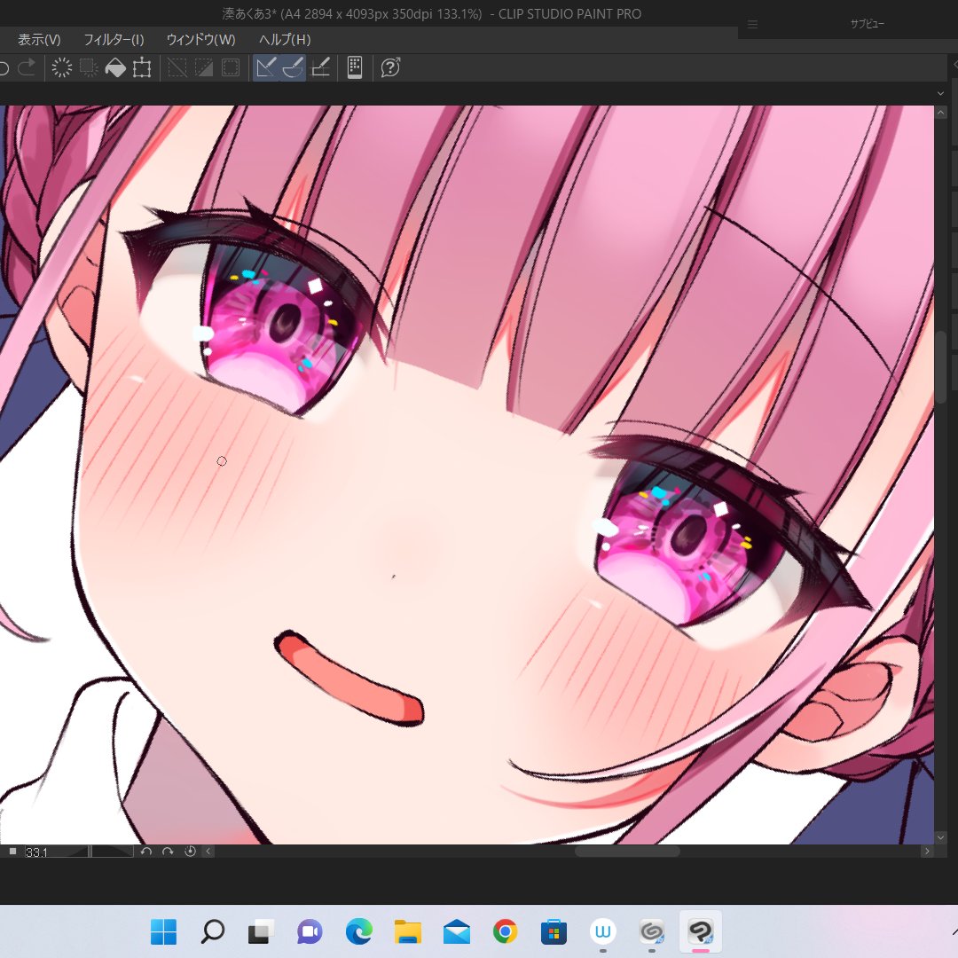Collapse the right palette dock arrow
The height and width of the screenshot is (958, 958).
(955, 64)
